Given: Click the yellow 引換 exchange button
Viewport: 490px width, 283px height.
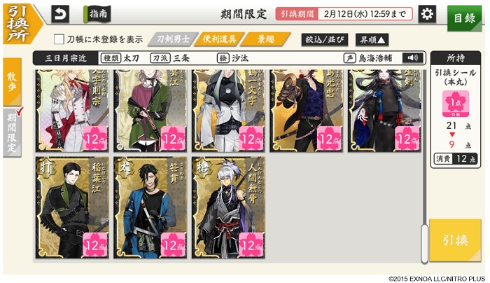Looking at the screenshot, I should click(x=455, y=240).
